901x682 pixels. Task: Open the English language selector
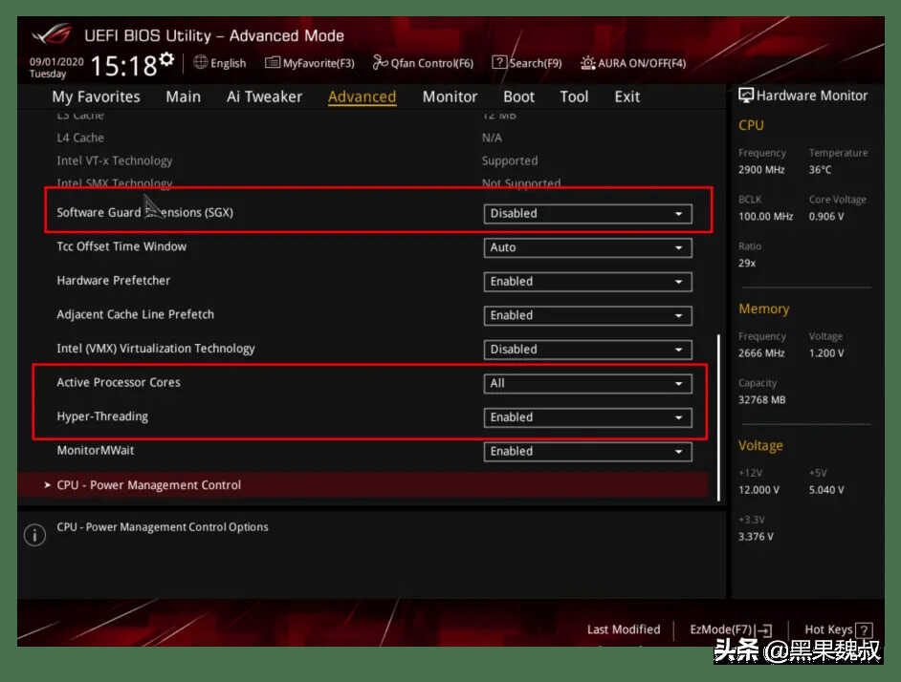220,63
